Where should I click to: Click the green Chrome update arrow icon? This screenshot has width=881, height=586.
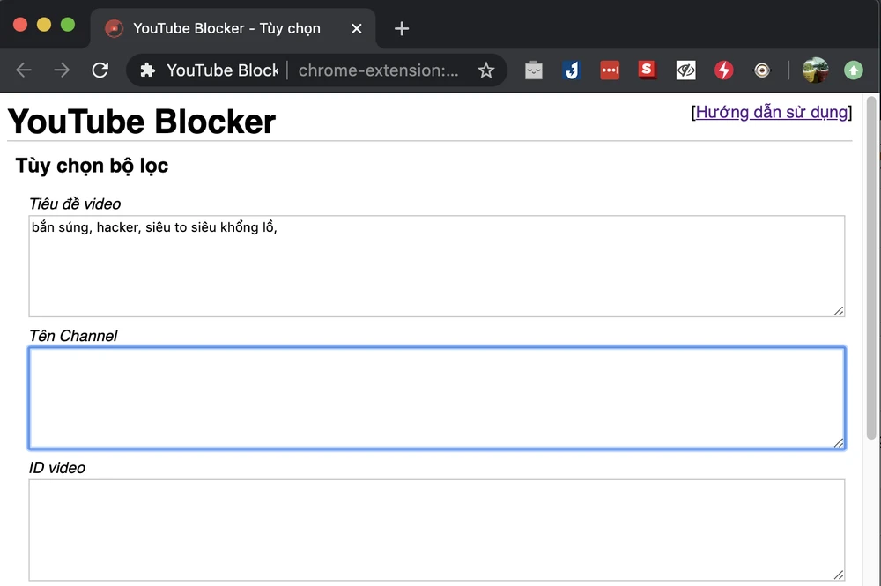click(x=854, y=70)
